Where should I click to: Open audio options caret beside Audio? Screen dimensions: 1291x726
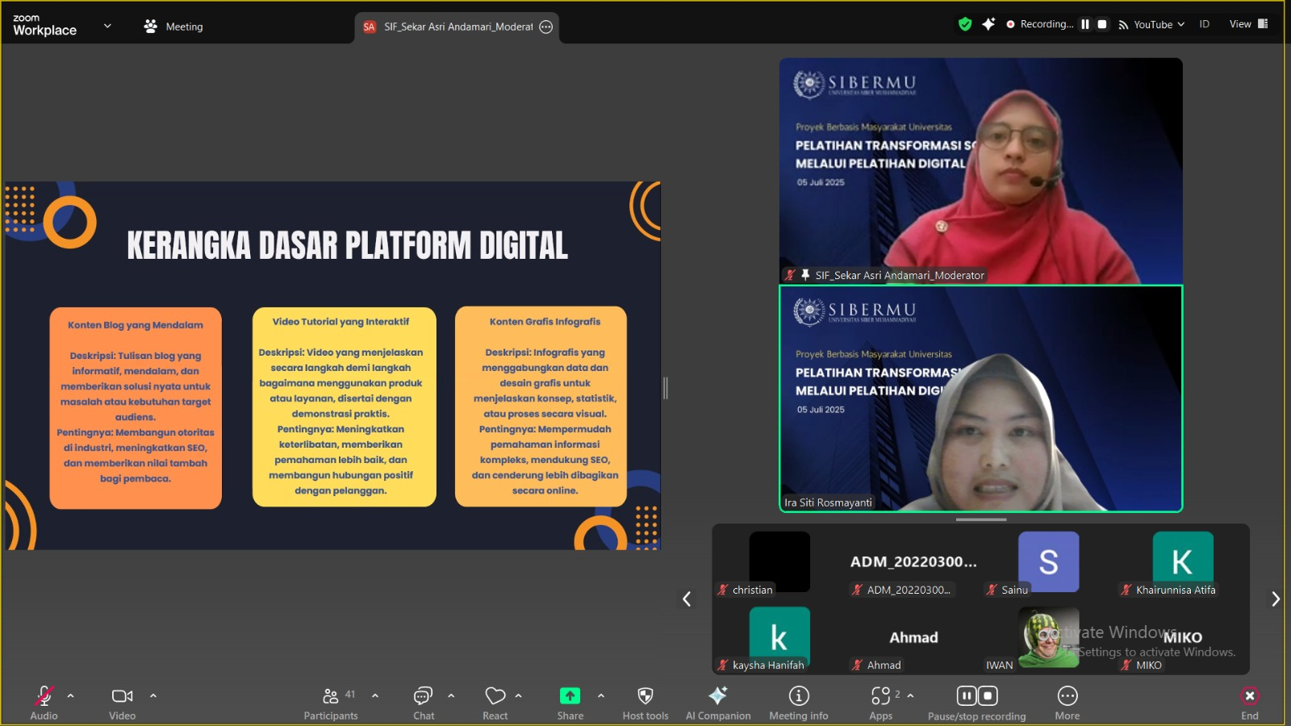click(70, 695)
